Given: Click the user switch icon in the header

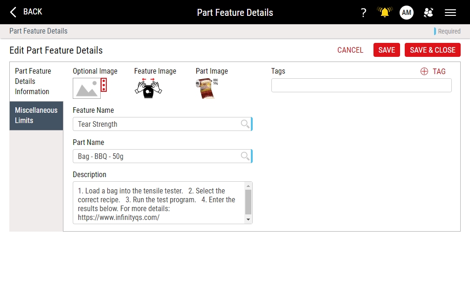Looking at the screenshot, I should click(429, 13).
